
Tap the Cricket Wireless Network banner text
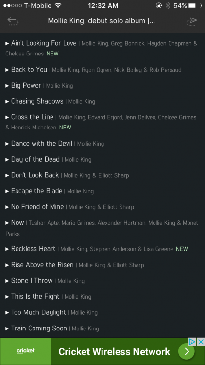coord(114,352)
